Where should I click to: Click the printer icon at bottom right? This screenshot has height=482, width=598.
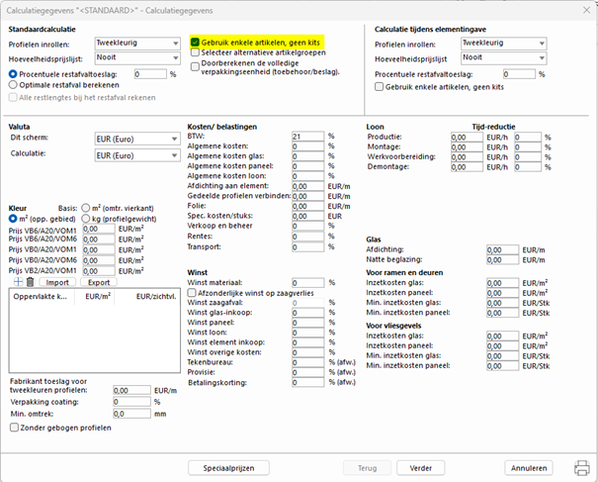(x=580, y=467)
